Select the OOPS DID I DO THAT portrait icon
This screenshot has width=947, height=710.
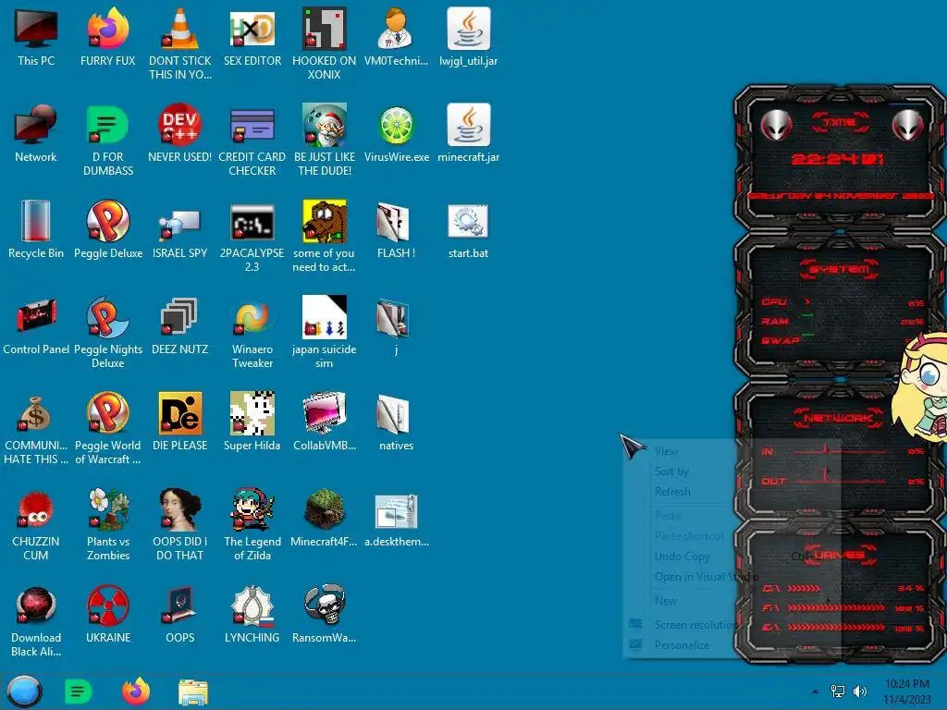[180, 524]
